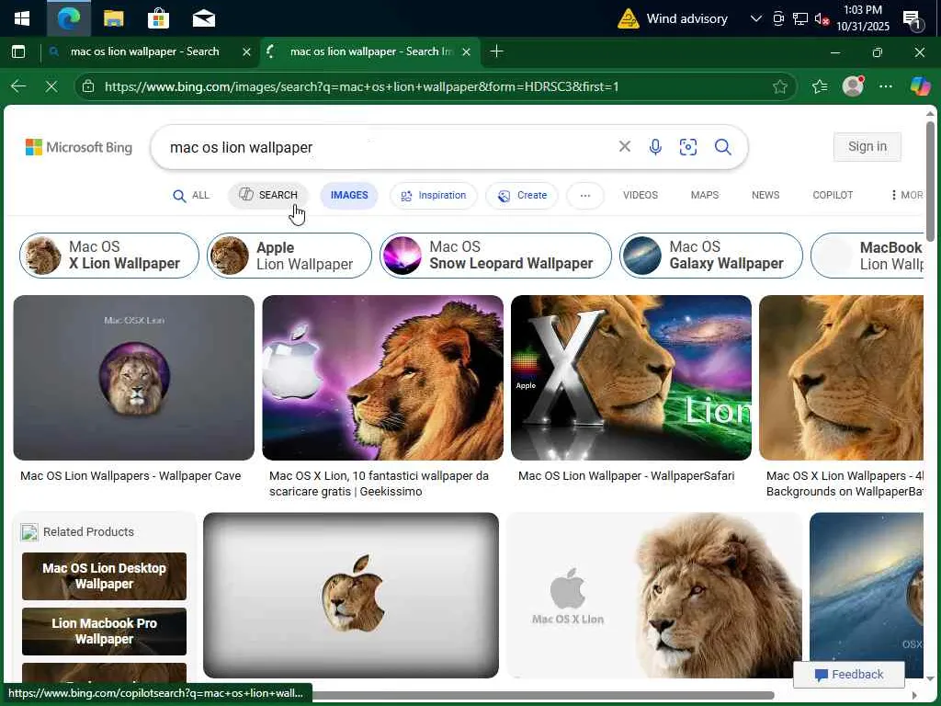
Task: Stop loading the page
Action: pyautogui.click(x=51, y=86)
